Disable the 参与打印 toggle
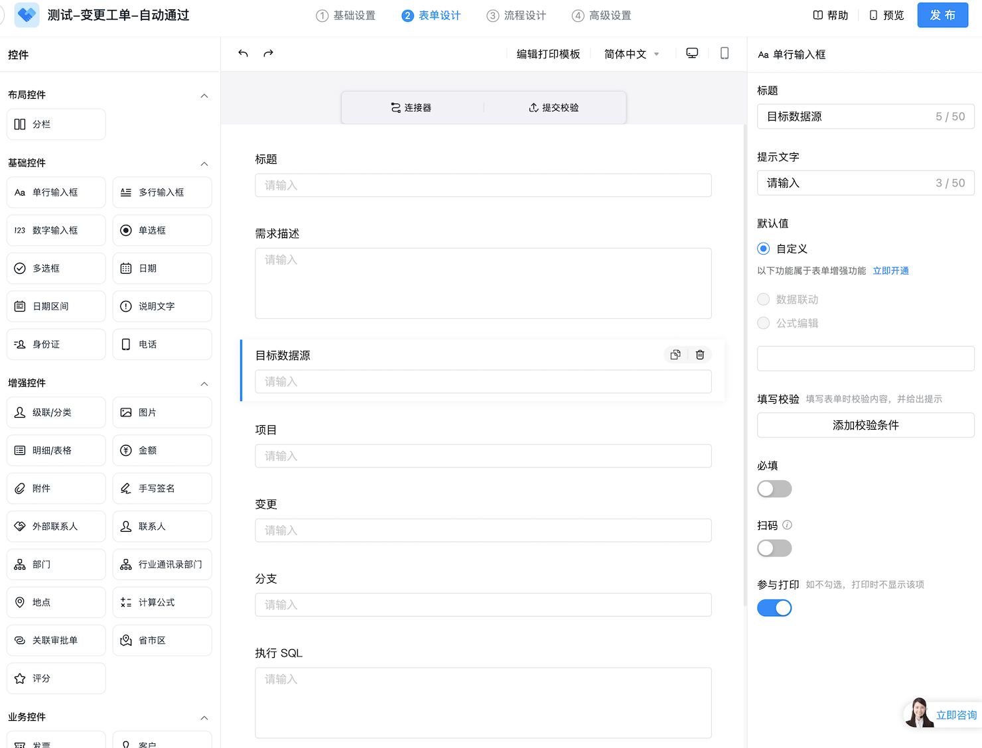The height and width of the screenshot is (748, 982). click(774, 608)
